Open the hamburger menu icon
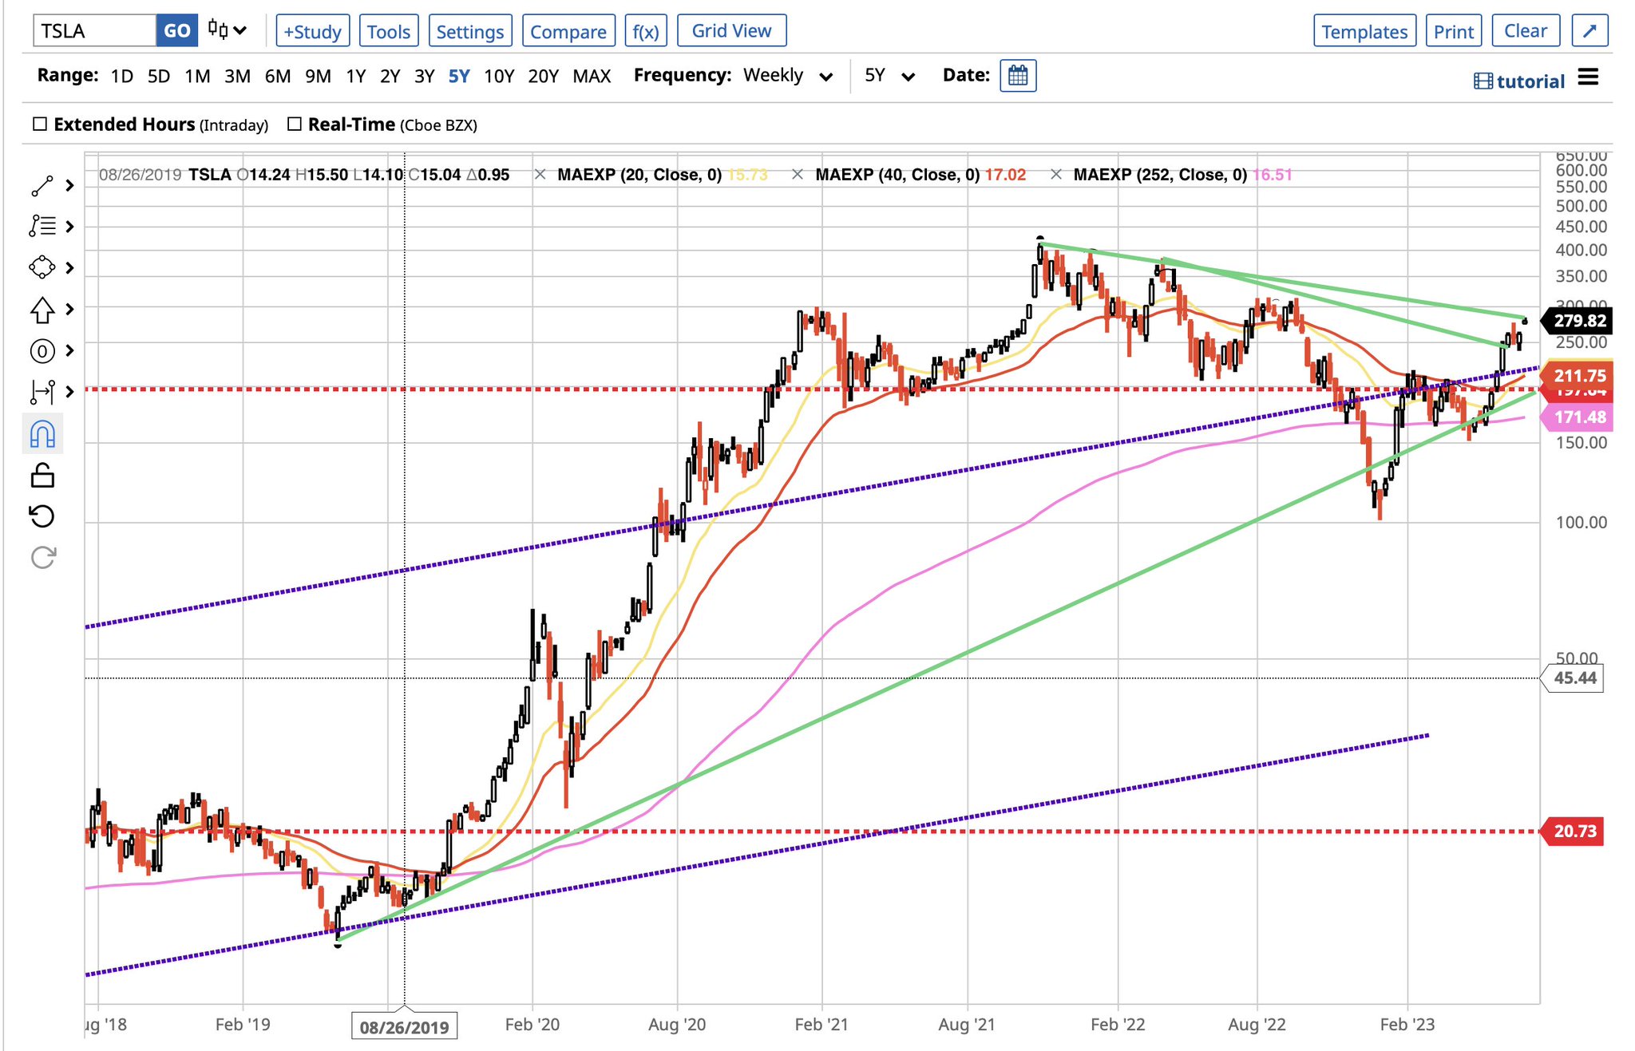 pos(1588,77)
